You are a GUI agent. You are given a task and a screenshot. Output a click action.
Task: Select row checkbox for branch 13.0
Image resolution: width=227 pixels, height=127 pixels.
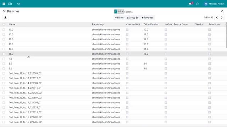[4, 44]
